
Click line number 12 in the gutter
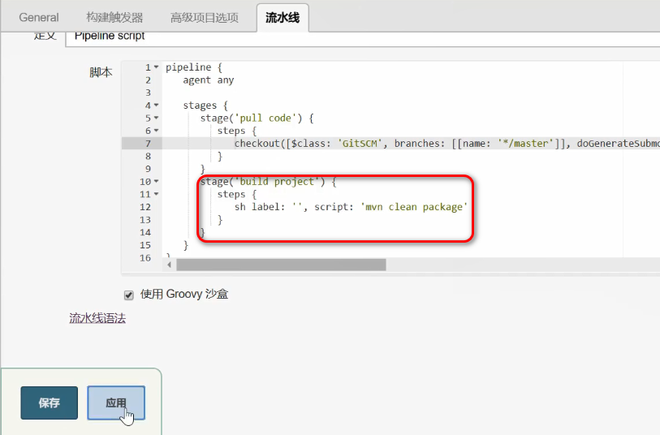145,207
